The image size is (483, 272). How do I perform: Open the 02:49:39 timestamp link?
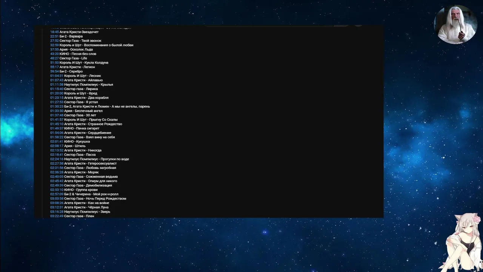(57, 185)
